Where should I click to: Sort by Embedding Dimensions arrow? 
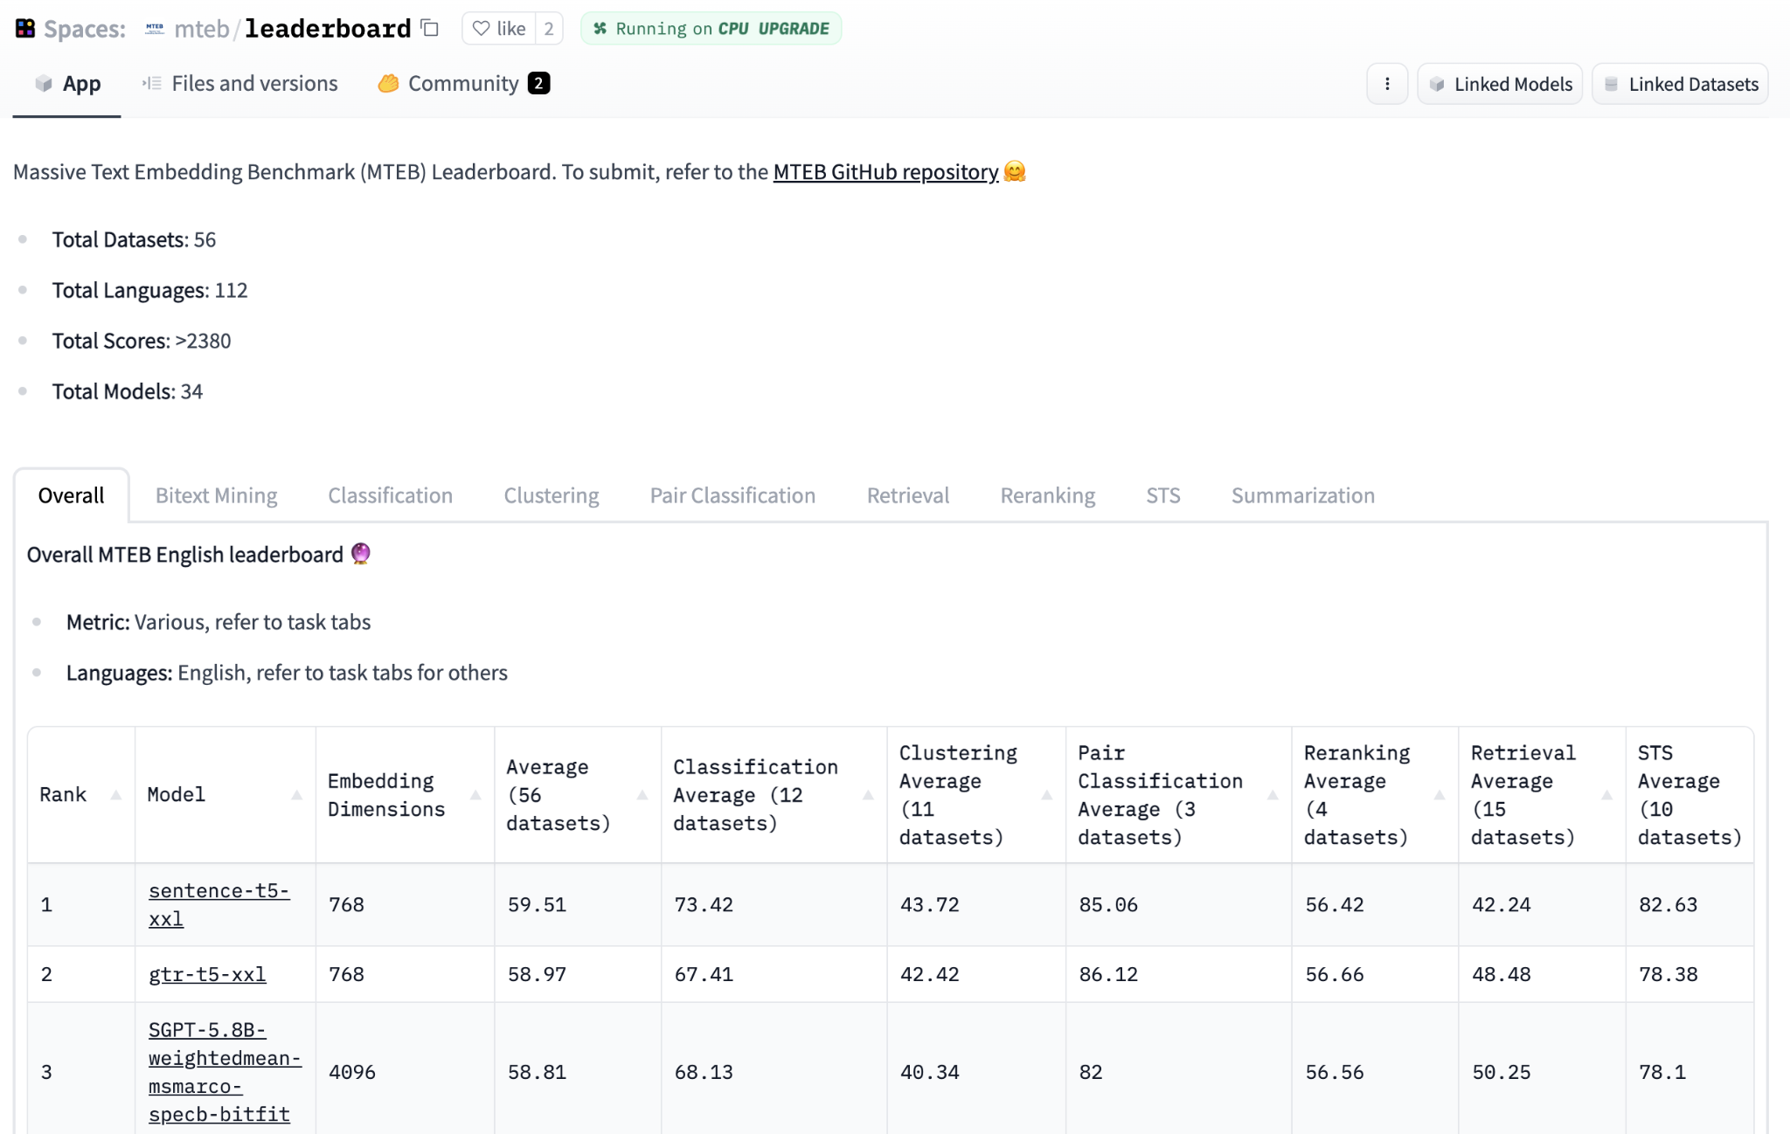tap(475, 795)
